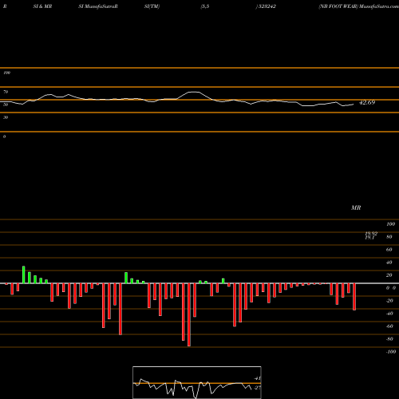Image resolution: width=399 pixels, height=399 pixels.
Task: Click the SI MunafaSutraR header text
Action: pos(98,6)
